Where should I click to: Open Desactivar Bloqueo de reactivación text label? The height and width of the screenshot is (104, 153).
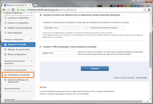click(18, 81)
